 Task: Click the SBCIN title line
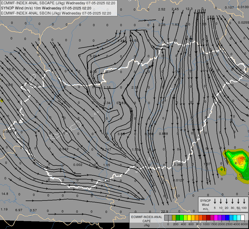tap(56, 13)
